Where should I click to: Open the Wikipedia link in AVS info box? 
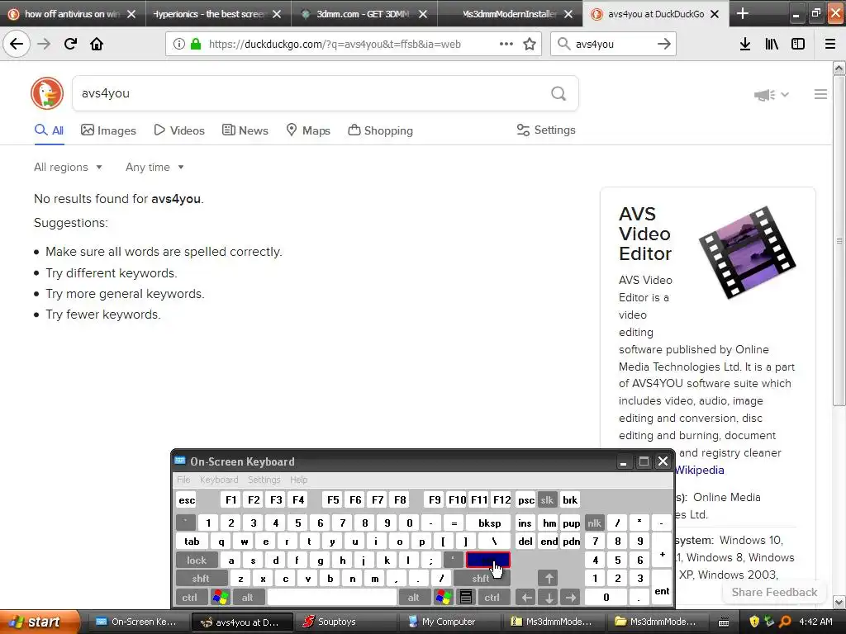(x=699, y=470)
